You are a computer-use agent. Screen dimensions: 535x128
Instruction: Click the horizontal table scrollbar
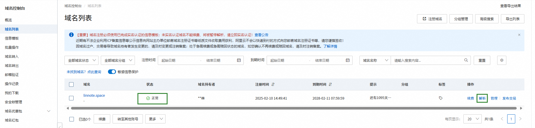pos(294,108)
